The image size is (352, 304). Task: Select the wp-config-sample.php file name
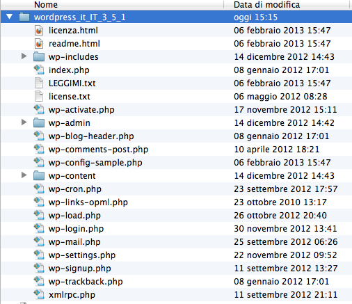[95, 163]
